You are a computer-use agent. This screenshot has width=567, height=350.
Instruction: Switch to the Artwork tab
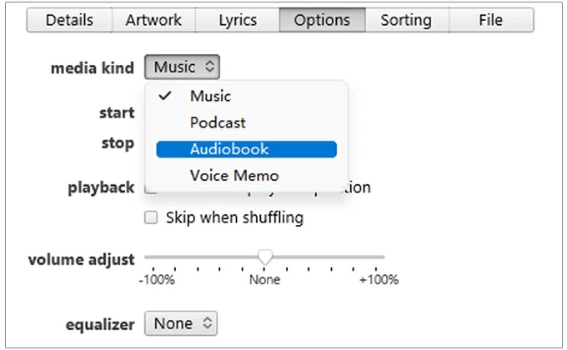pyautogui.click(x=153, y=20)
